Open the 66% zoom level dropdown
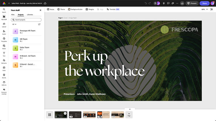Image resolution: width=216 pixels, height=121 pixels. point(204,9)
